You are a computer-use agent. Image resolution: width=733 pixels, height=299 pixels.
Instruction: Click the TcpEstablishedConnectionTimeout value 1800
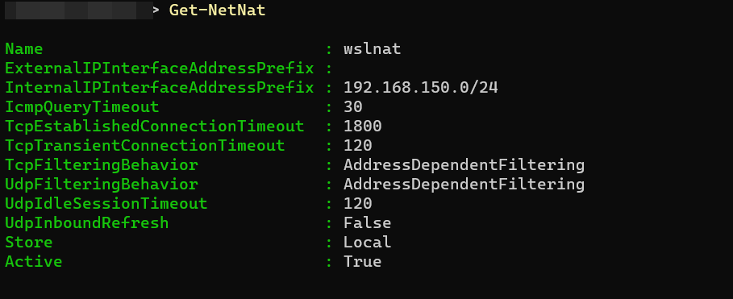[x=363, y=127]
